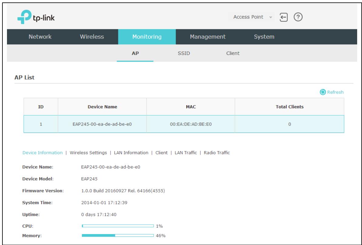Click the System Time label
362x245 pixels.
(37, 203)
